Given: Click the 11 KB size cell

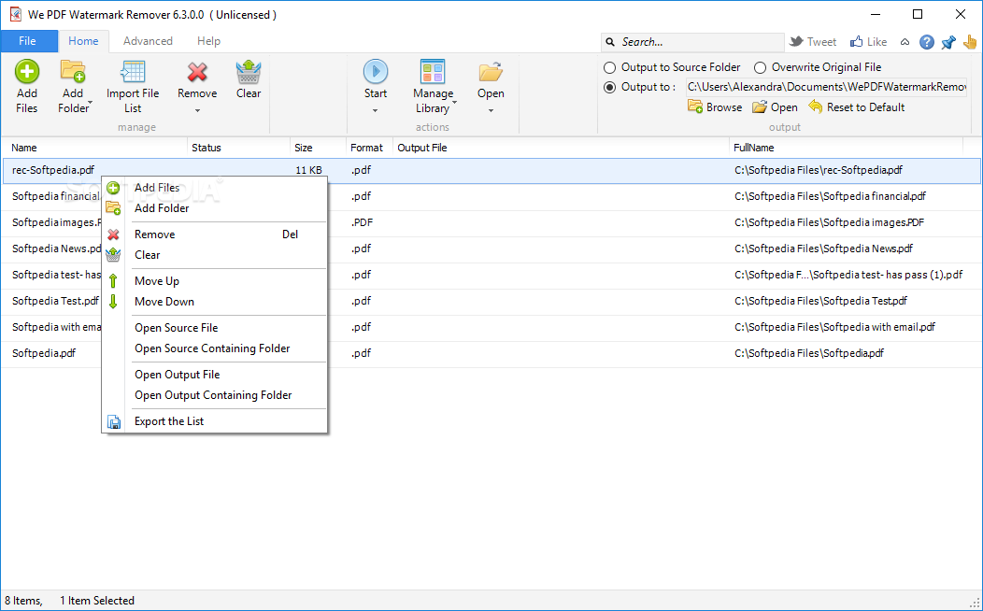Looking at the screenshot, I should [308, 170].
